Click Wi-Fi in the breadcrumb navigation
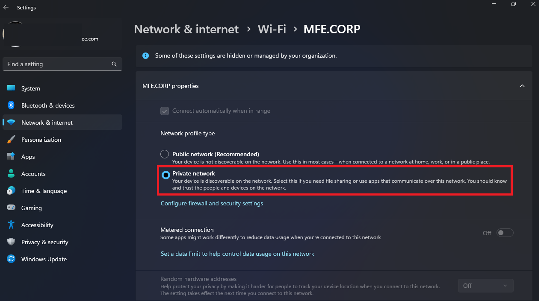This screenshot has width=541, height=301. click(272, 29)
